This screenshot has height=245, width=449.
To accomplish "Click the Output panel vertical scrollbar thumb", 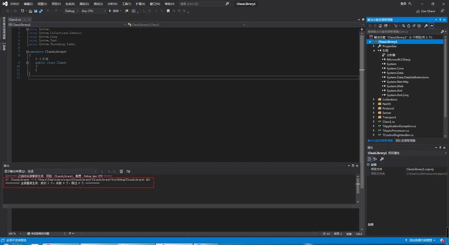I will (358, 186).
